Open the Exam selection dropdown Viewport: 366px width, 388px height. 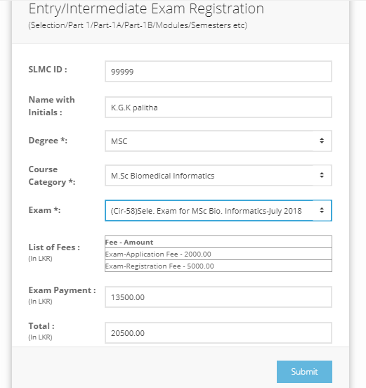click(x=218, y=211)
